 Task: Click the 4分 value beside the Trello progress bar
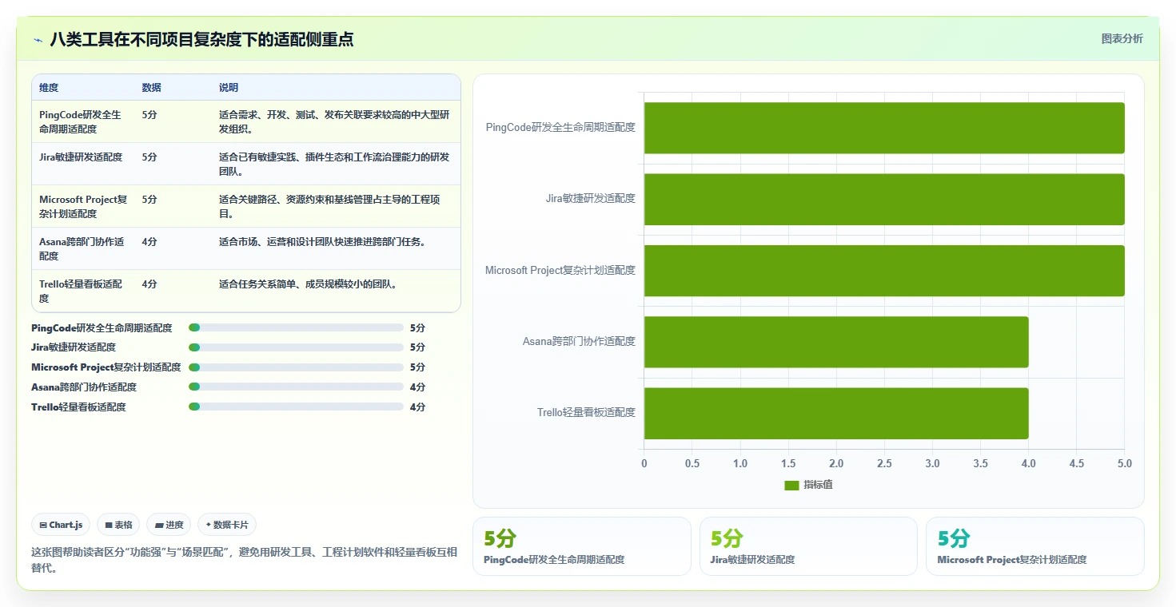[417, 407]
